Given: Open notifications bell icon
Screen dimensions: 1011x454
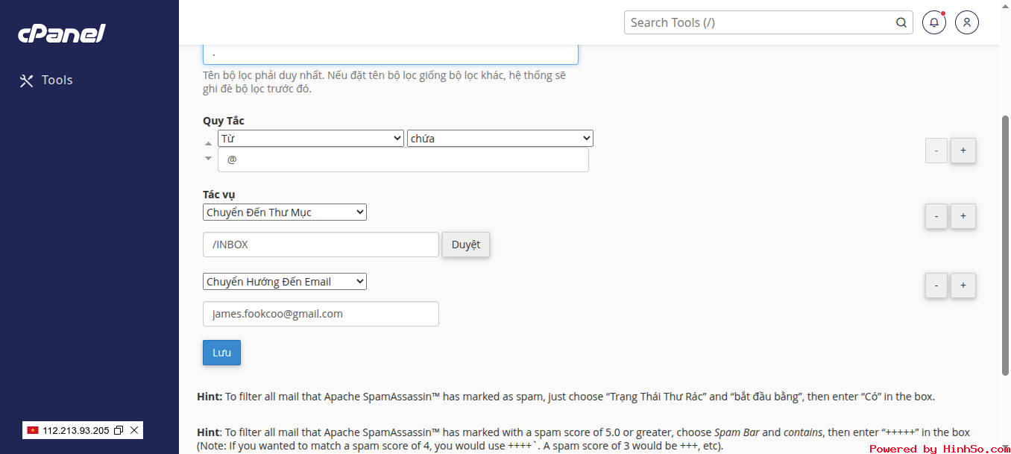Looking at the screenshot, I should tap(934, 22).
